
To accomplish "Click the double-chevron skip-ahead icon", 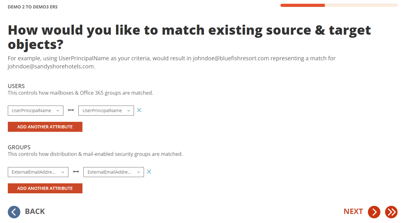I will 391,212.
